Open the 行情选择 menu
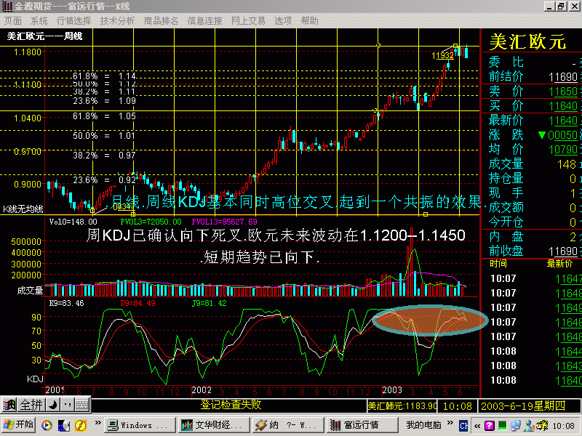The height and width of the screenshot is (436, 582). [x=74, y=21]
